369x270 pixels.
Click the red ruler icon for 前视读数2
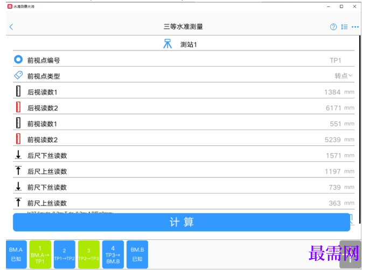pyautogui.click(x=18, y=139)
